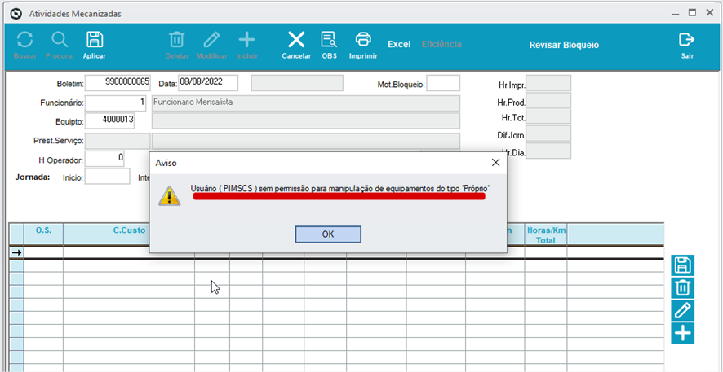The height and width of the screenshot is (372, 723).
Task: Click the Hr.Tot. field
Action: (548, 116)
